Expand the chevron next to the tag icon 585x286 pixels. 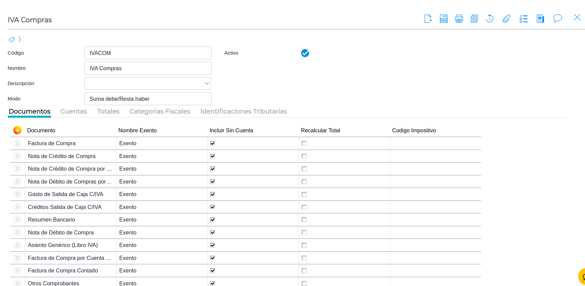(20, 39)
